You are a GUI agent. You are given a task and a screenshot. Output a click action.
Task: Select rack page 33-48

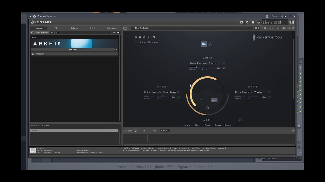coord(271,28)
